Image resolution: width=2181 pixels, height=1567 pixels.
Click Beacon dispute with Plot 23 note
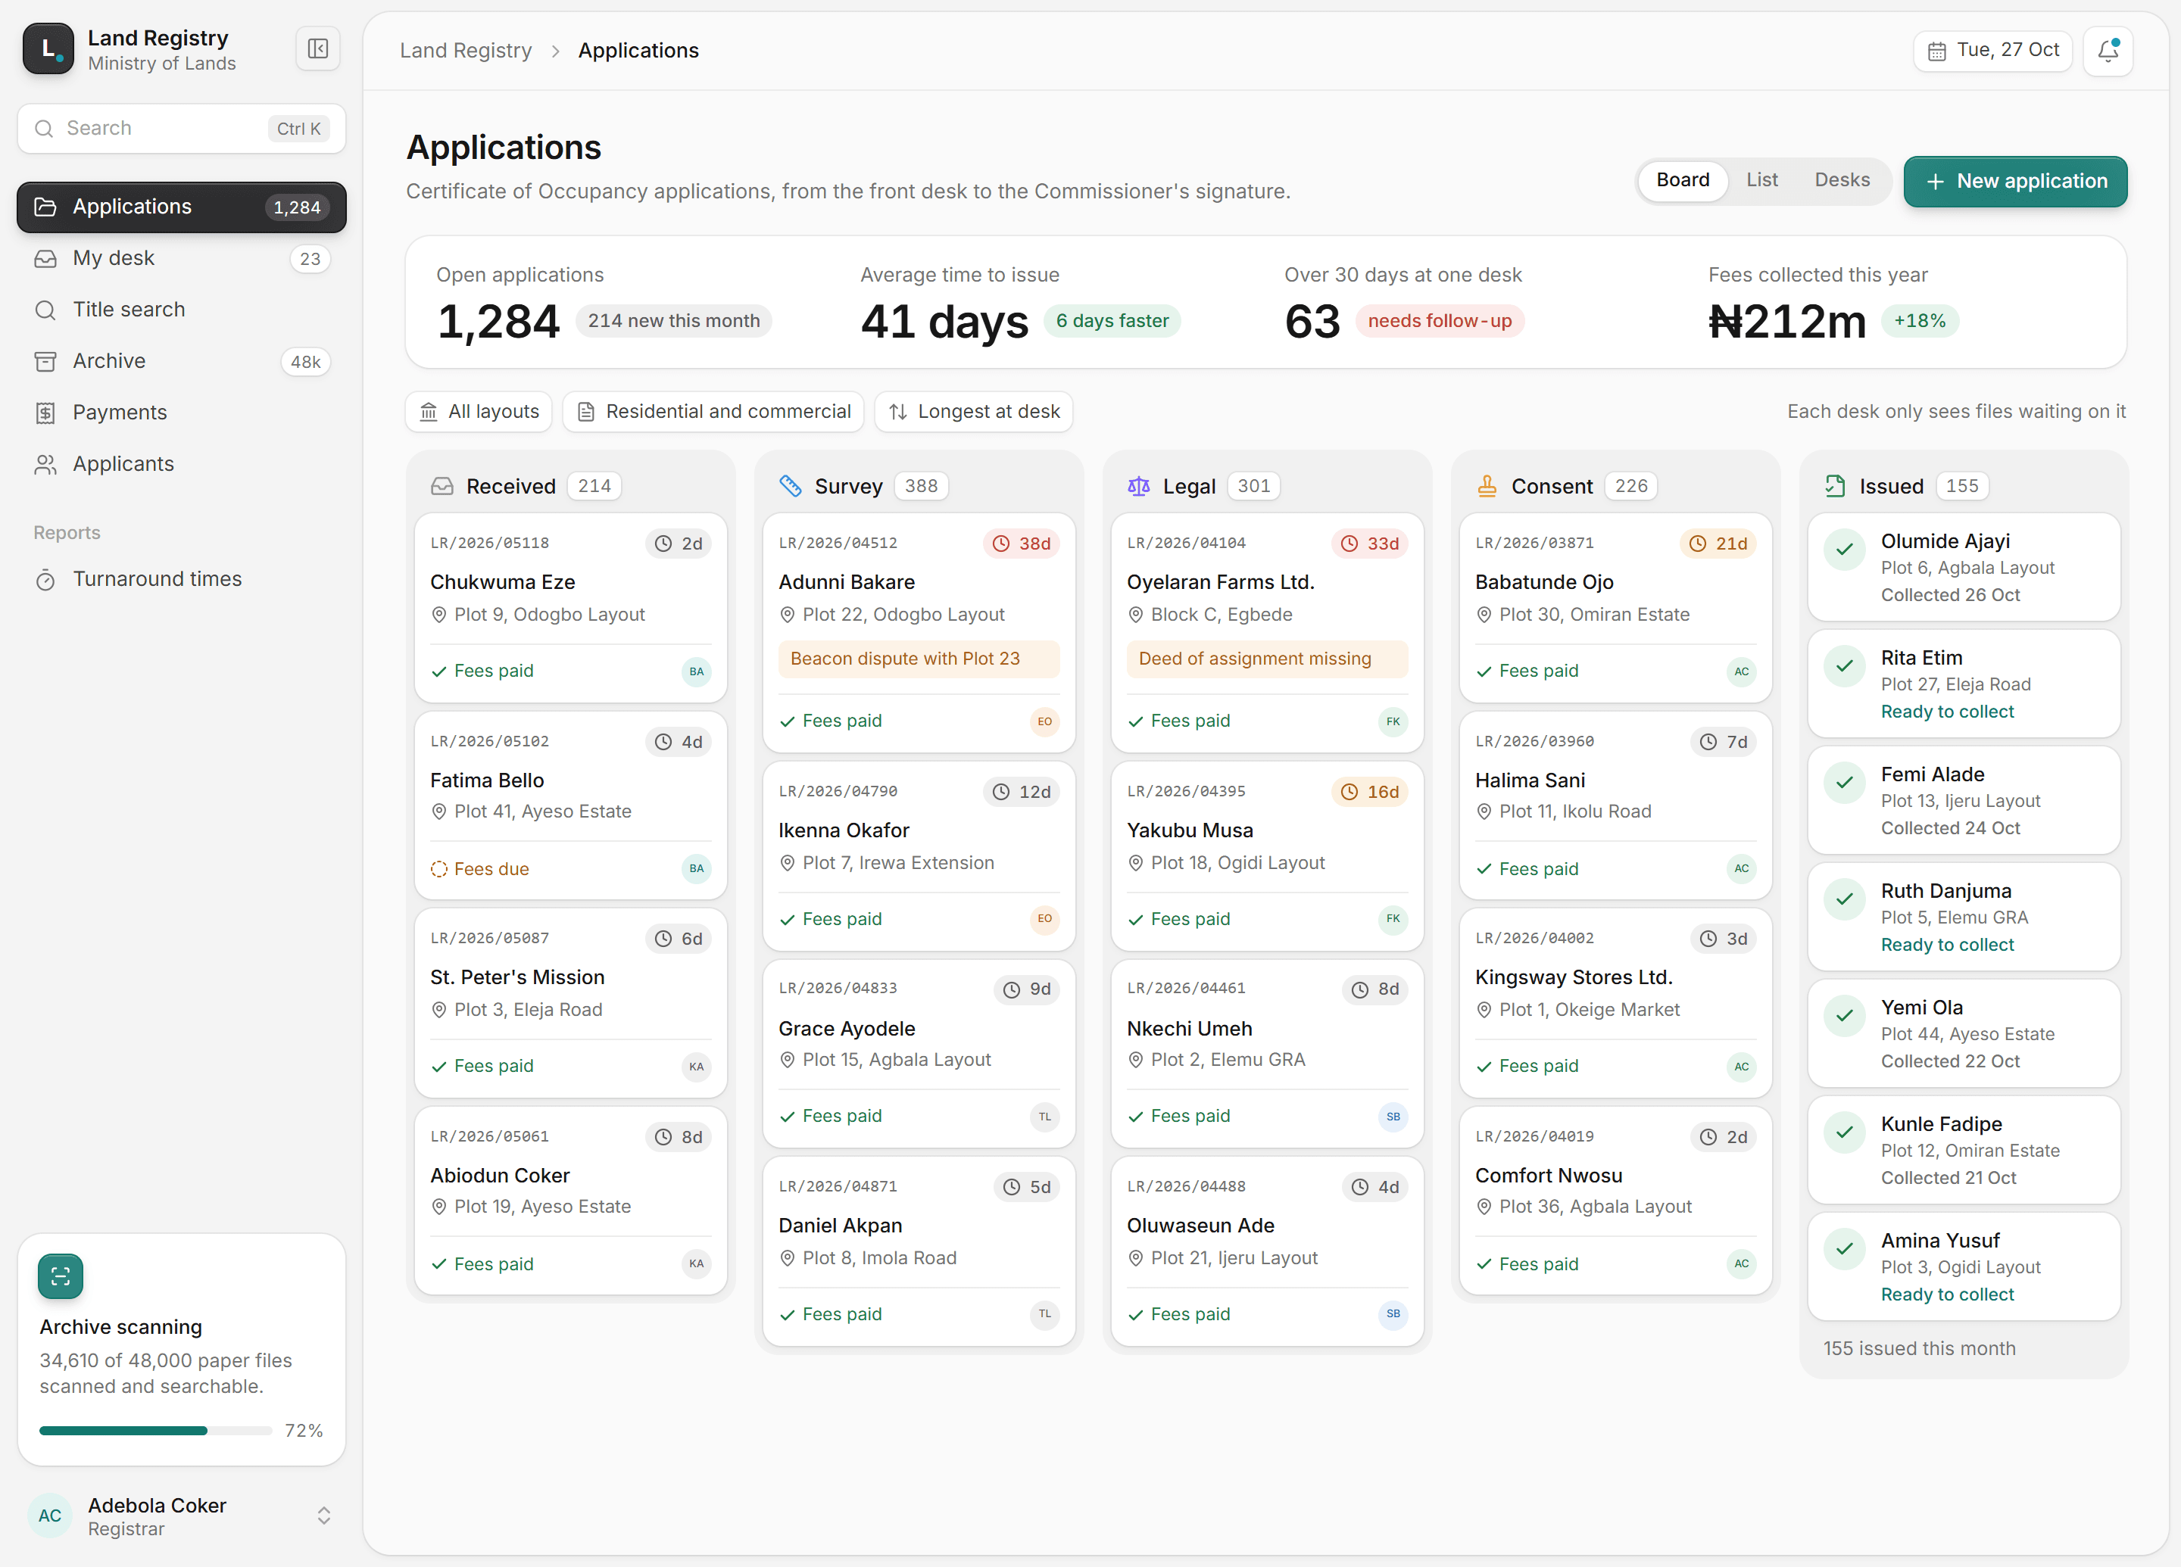[919, 659]
